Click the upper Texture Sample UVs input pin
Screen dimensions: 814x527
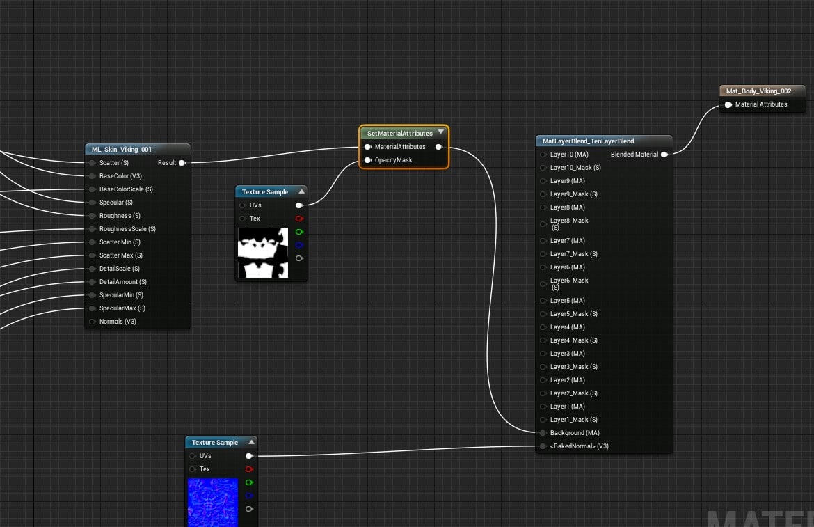[x=242, y=205]
